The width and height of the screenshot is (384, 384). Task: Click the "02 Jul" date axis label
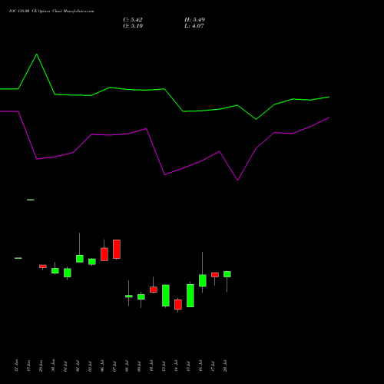(78, 366)
